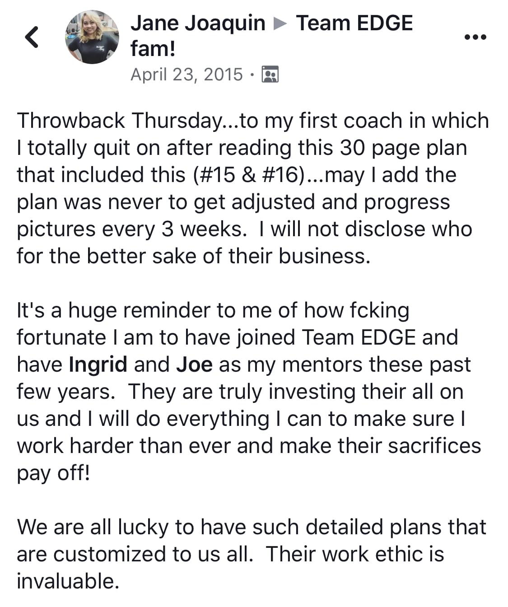Click the 'fam!' second line of group name
Screen dimensions: 508x607
coord(153,48)
